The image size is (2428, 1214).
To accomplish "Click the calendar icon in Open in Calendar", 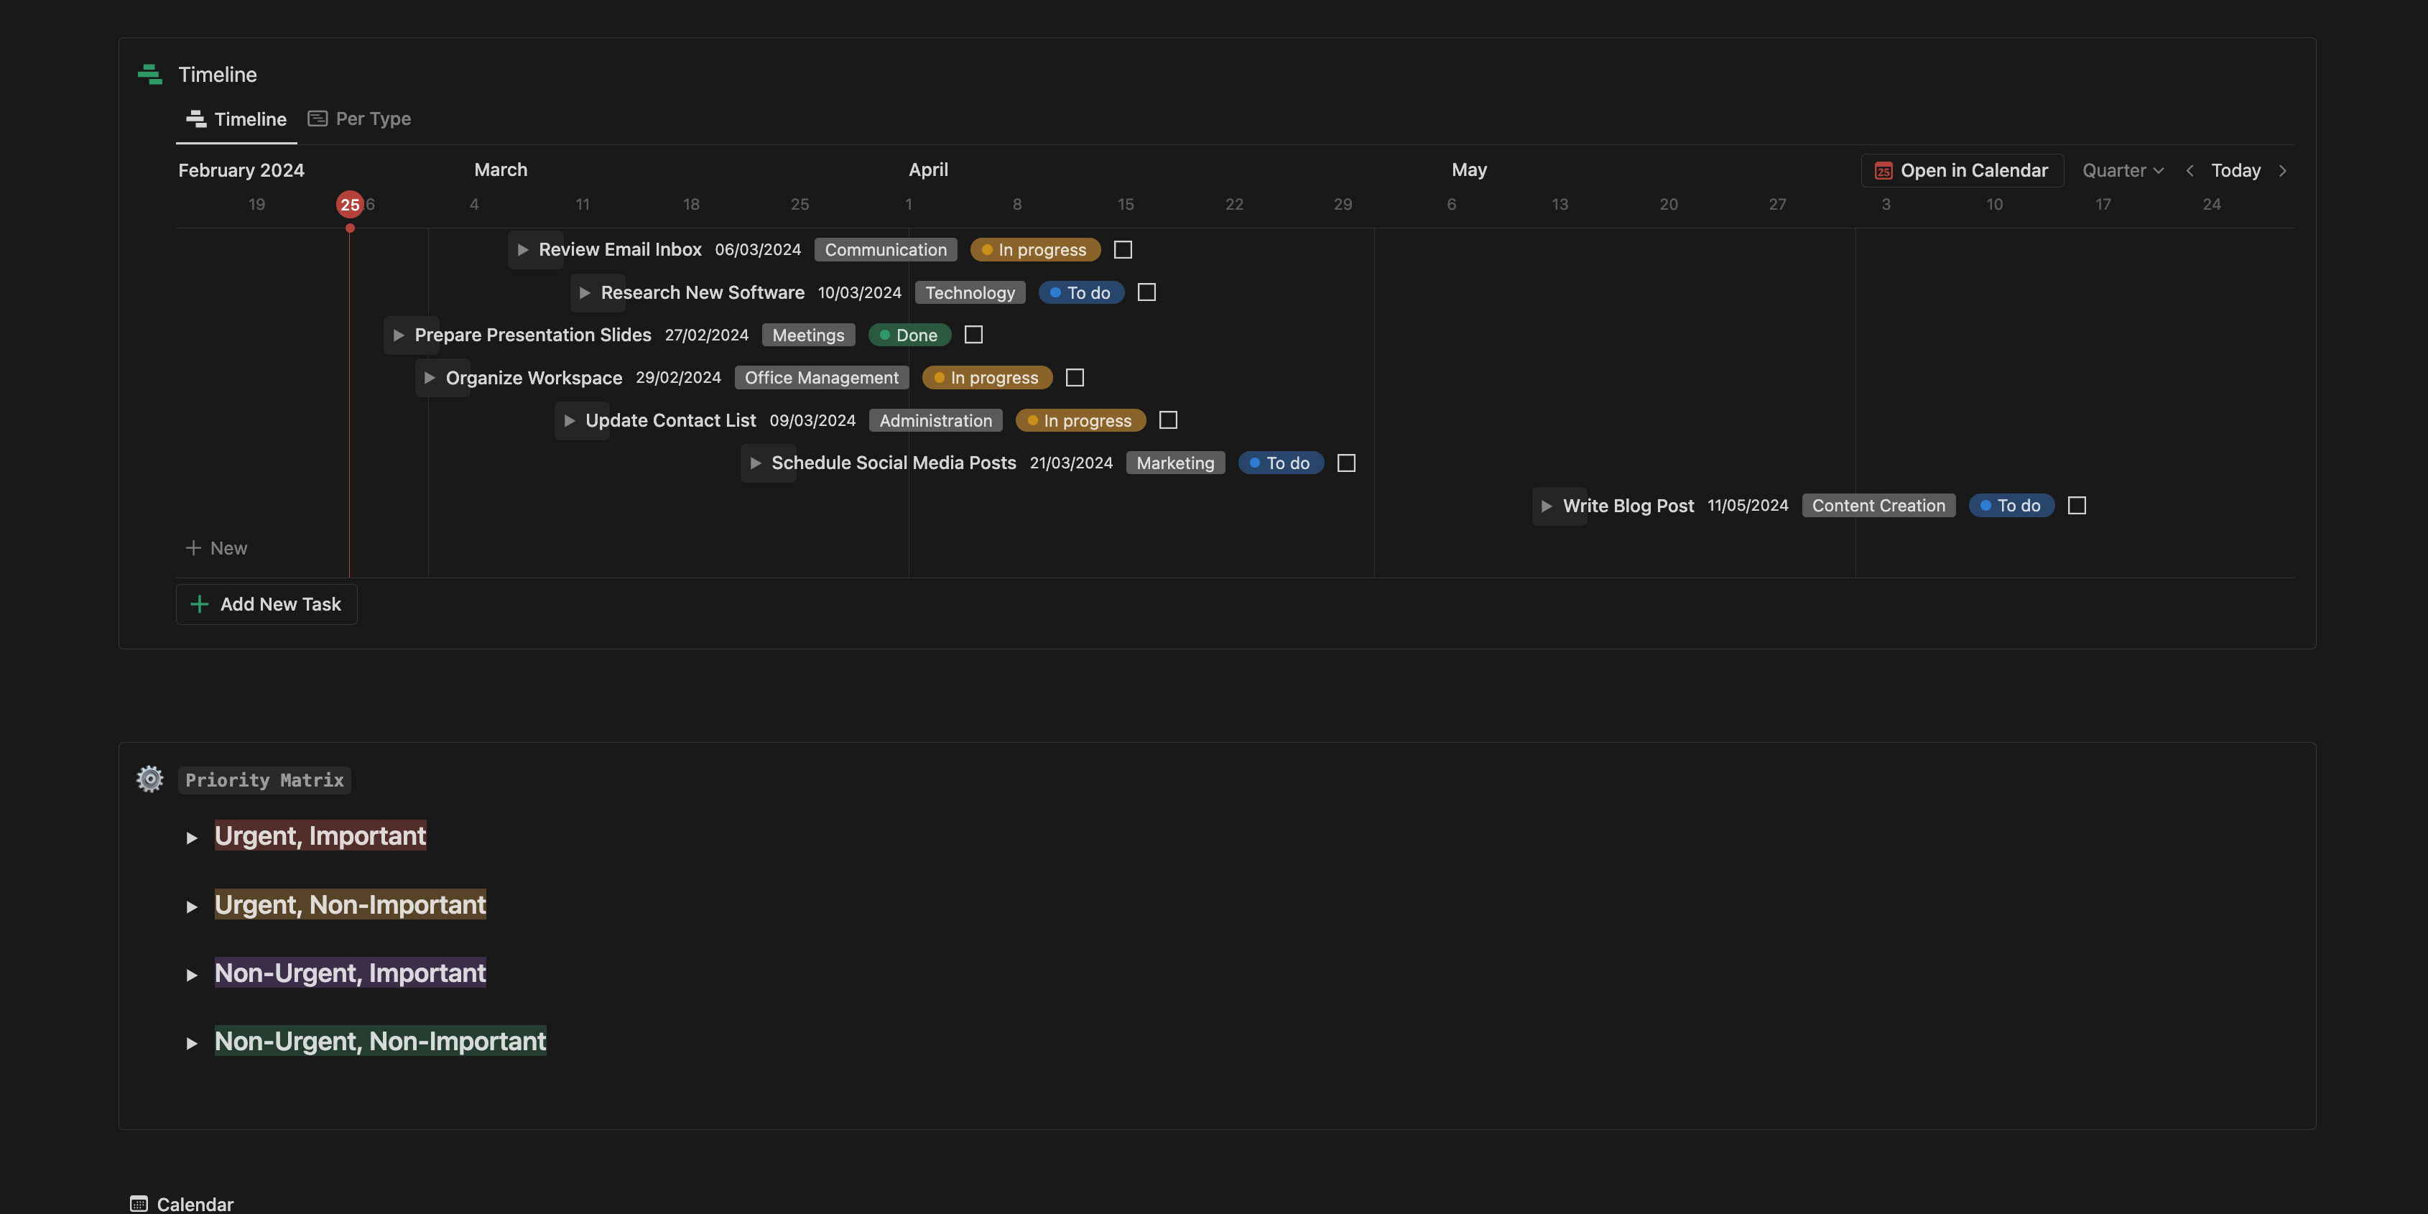I will 1883,170.
